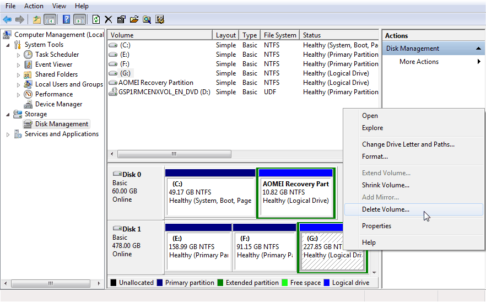Open the Action menu
Viewport: 486px width, 302px height.
pos(34,6)
